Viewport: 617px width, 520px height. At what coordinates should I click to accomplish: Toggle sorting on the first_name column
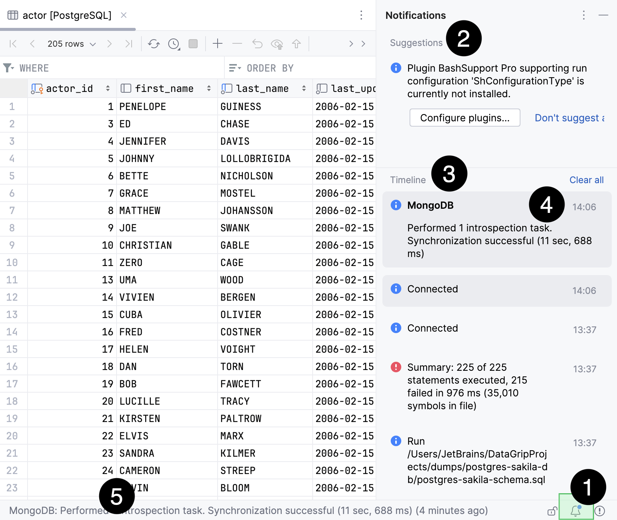pyautogui.click(x=209, y=88)
